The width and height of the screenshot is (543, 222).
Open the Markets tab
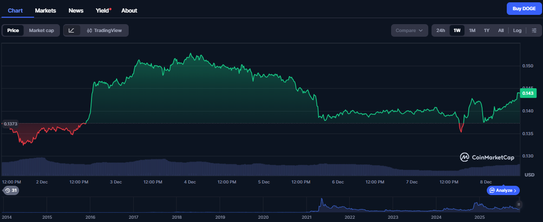coord(46,10)
